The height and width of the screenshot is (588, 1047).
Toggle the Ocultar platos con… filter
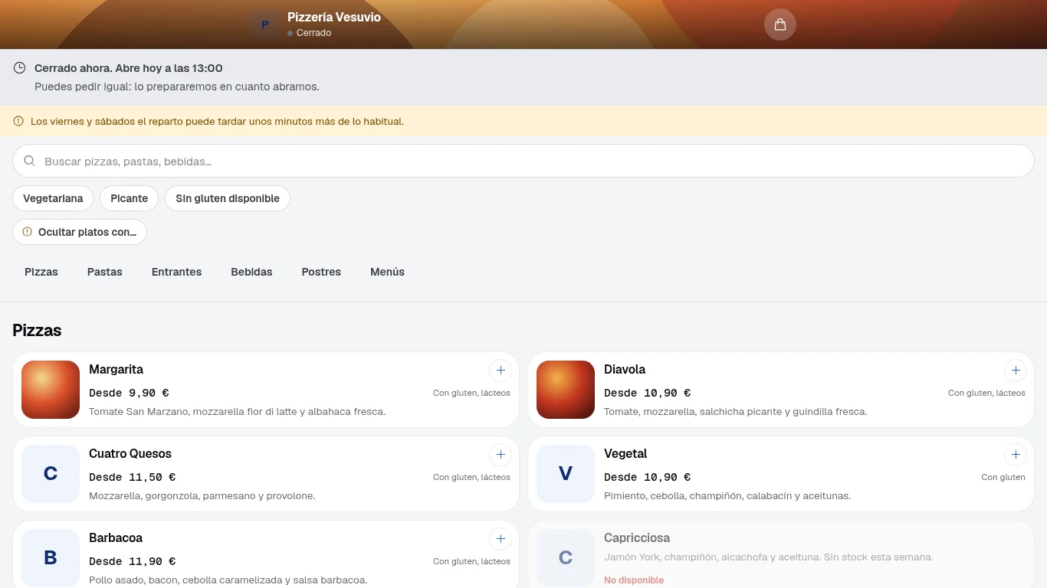click(80, 232)
